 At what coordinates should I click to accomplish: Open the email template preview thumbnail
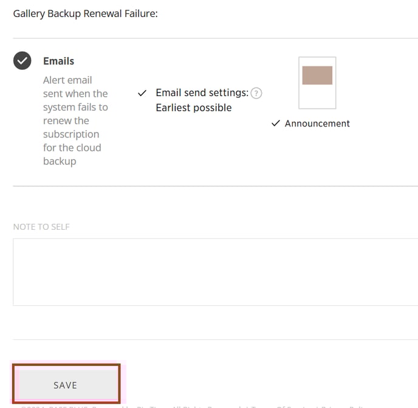(317, 83)
